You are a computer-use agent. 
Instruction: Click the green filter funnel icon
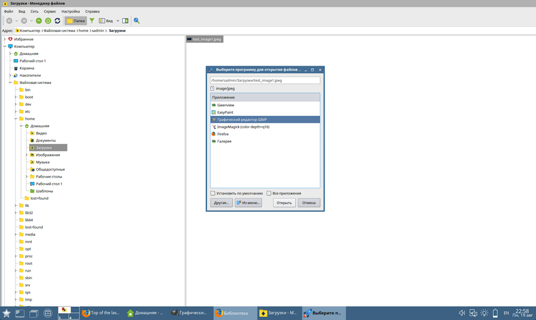pos(92,21)
